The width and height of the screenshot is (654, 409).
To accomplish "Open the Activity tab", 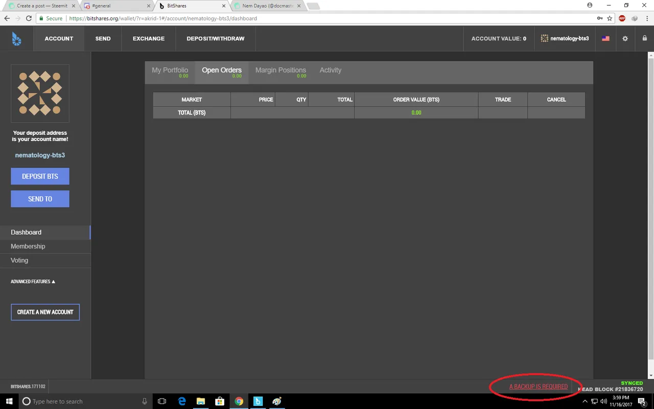I will point(331,70).
